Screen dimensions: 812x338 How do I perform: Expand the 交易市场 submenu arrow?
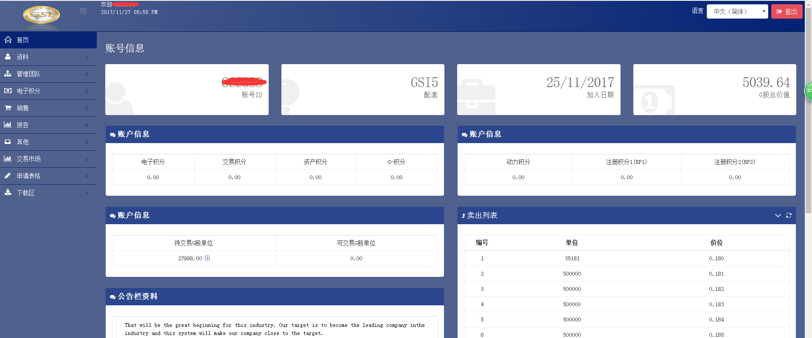click(87, 159)
